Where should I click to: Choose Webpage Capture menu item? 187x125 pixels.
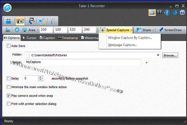(x=130, y=45)
